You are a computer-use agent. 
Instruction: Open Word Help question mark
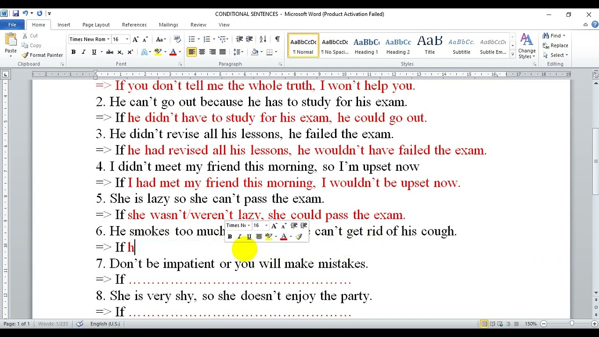pos(594,25)
